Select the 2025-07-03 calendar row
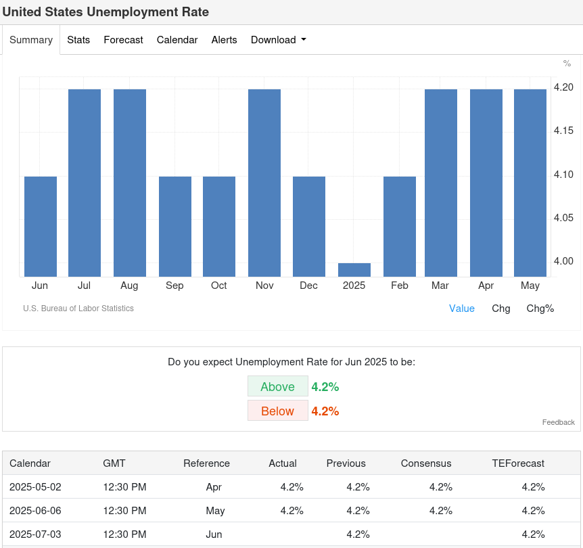583x548 pixels. (x=35, y=534)
